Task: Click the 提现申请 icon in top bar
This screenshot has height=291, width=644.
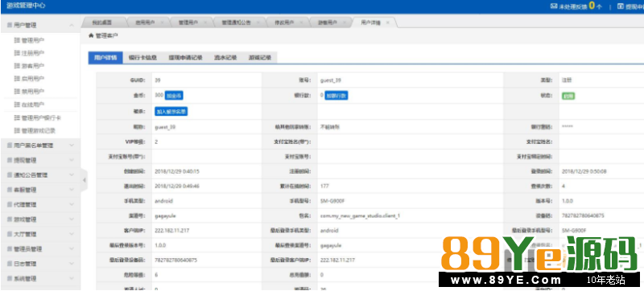Action: pos(620,6)
